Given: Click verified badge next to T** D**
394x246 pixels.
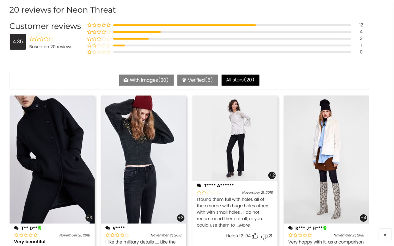Looking at the screenshot, I should (40, 228).
